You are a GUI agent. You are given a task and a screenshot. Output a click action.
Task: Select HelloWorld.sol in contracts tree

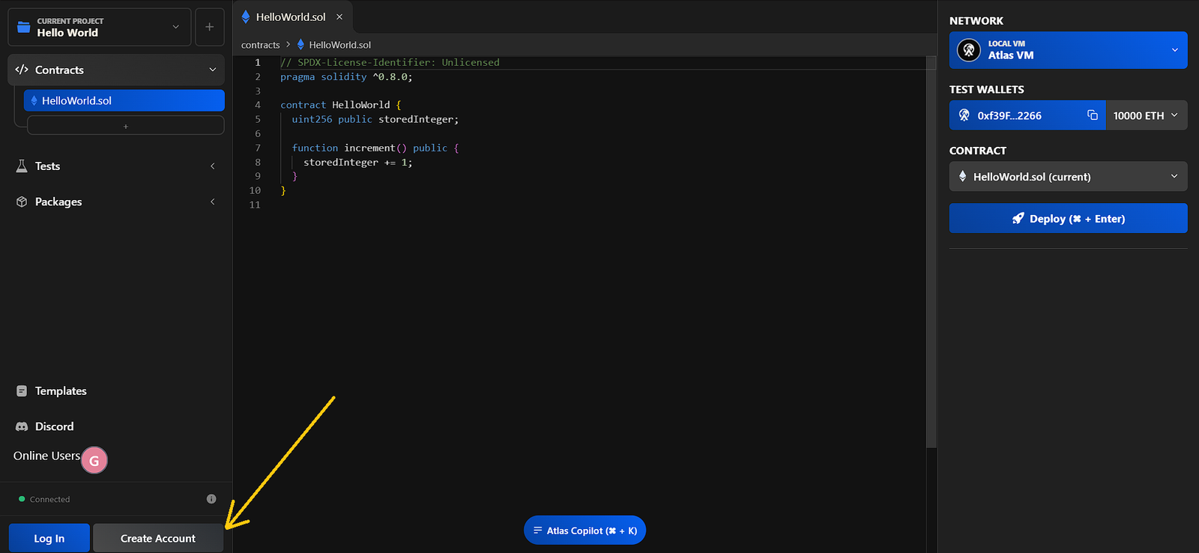tap(124, 100)
